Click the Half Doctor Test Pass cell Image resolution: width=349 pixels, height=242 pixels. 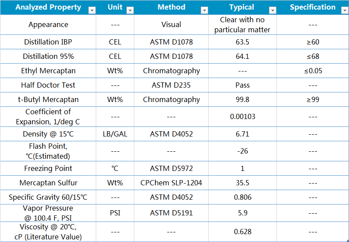(x=242, y=85)
